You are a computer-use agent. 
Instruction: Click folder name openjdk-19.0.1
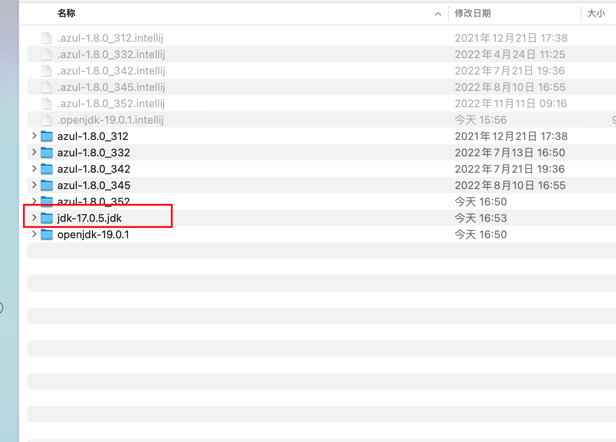[93, 235]
